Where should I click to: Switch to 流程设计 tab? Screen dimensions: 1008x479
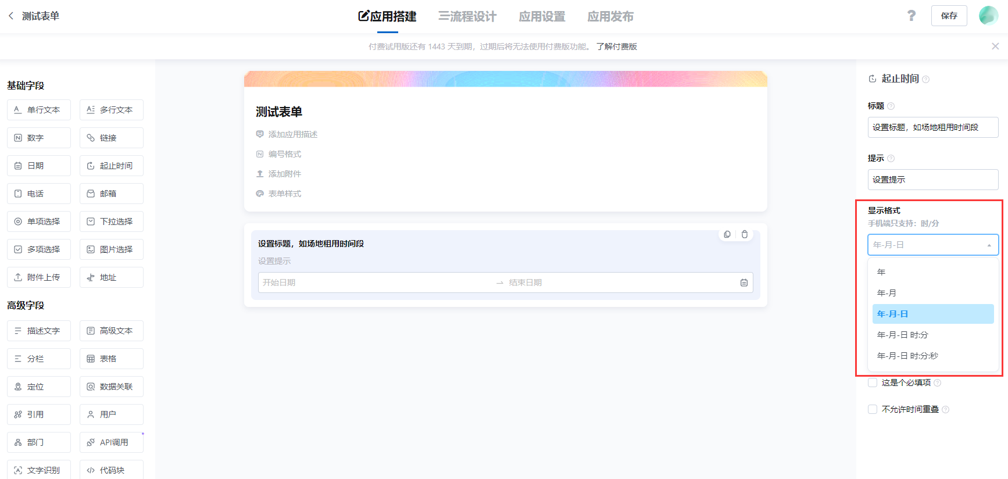point(467,16)
